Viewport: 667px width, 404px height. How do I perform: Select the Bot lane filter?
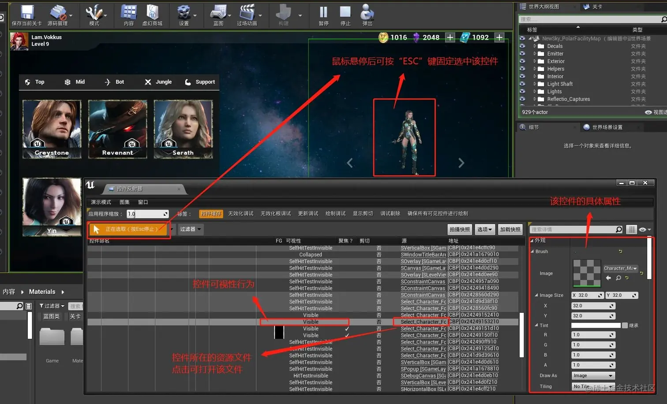click(114, 82)
